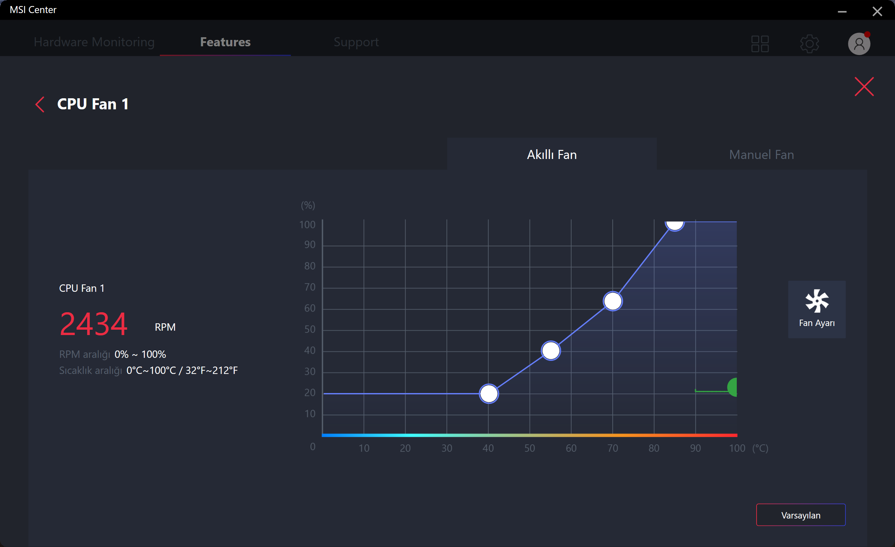Switch to Manuel Fan mode
Image resolution: width=895 pixels, height=547 pixels.
(x=762, y=154)
